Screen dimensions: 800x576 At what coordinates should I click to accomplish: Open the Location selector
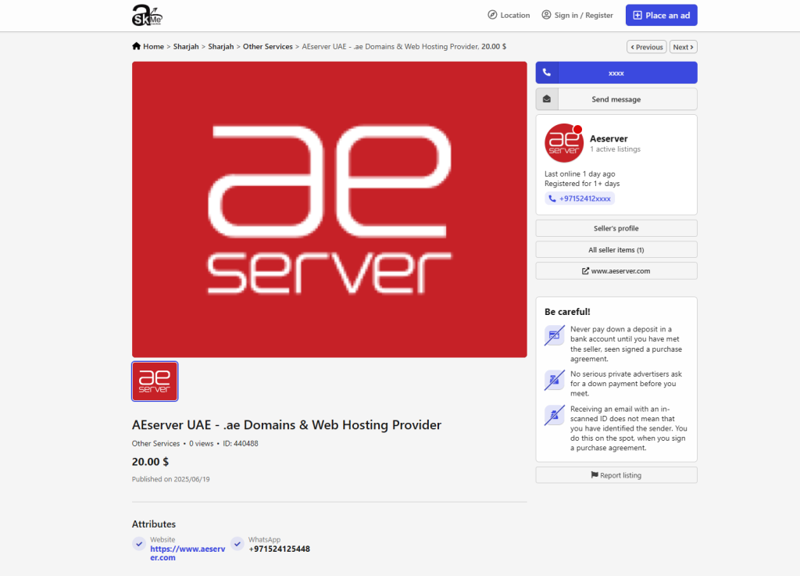pos(509,16)
